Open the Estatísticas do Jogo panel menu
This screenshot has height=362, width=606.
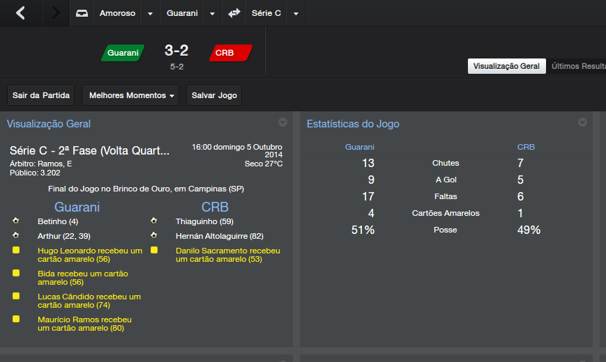(582, 123)
